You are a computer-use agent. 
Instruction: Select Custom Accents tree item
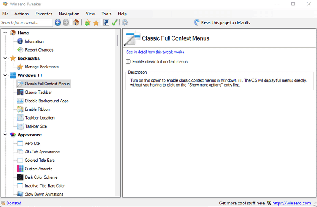tap(38, 169)
